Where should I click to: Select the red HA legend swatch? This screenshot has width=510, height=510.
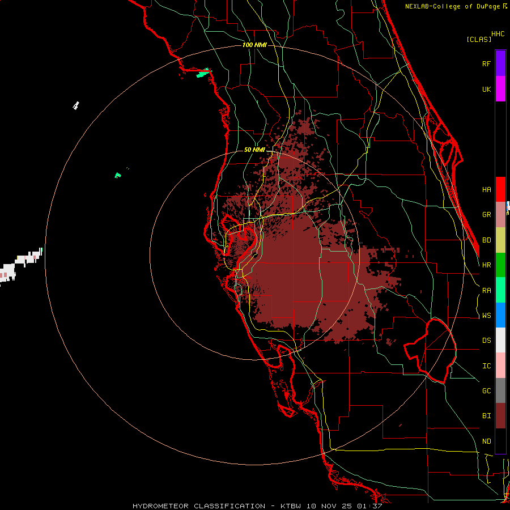point(500,189)
